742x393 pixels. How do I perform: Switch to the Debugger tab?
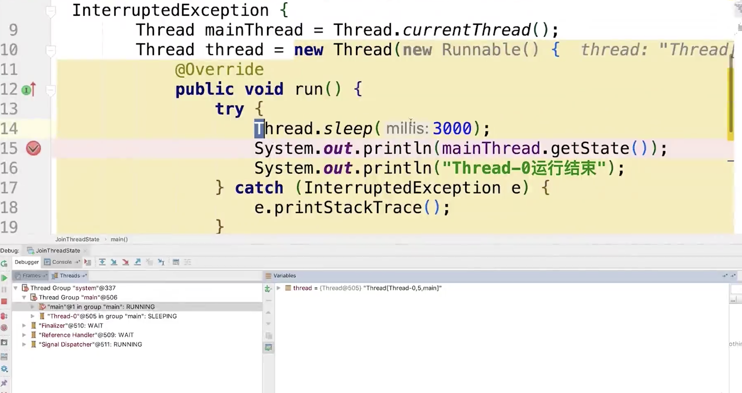tap(27, 262)
